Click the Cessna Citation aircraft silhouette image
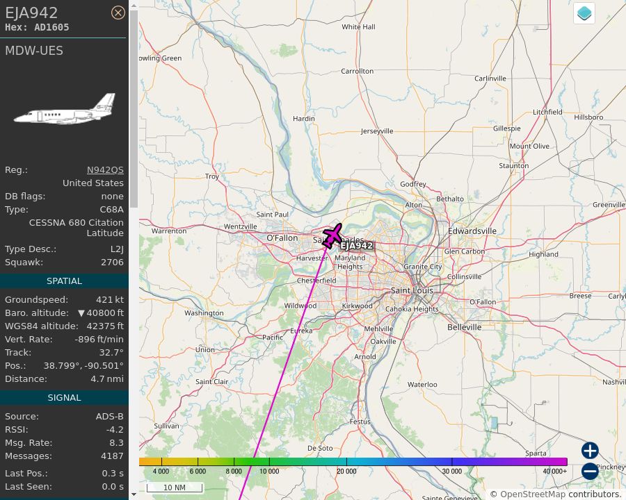This screenshot has width=626, height=500. pyautogui.click(x=65, y=109)
